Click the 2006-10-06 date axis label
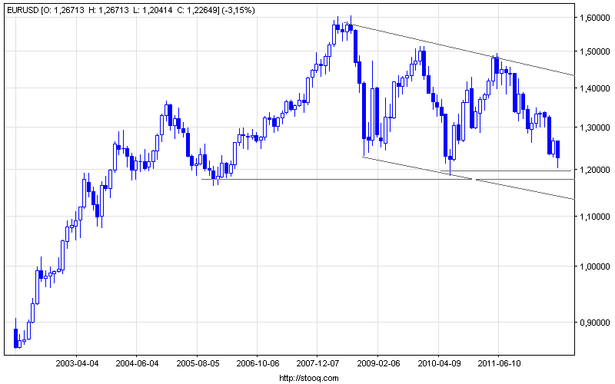 [x=258, y=363]
